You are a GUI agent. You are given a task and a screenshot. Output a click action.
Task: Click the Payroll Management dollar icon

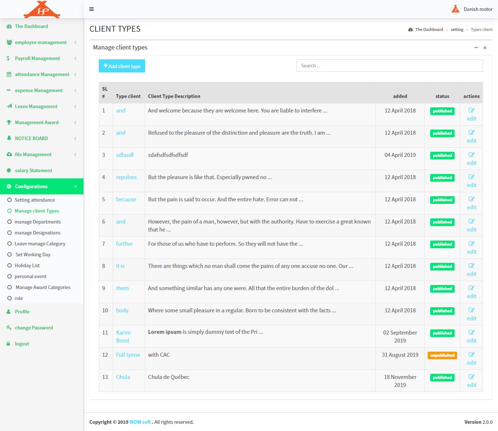click(x=8, y=58)
